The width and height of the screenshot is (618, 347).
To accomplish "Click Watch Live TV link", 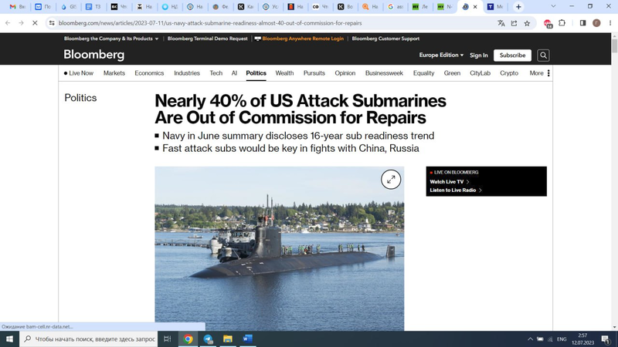I will coord(450,182).
